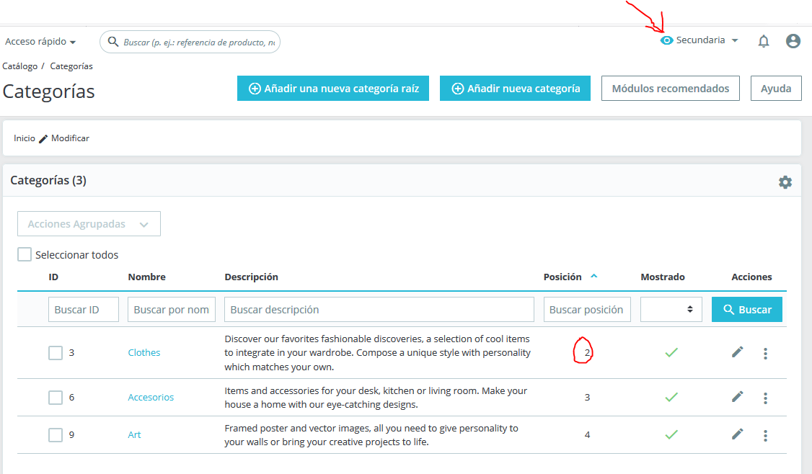Open the Acceso rápido dropdown
Screen dimensions: 812x474
click(x=40, y=41)
